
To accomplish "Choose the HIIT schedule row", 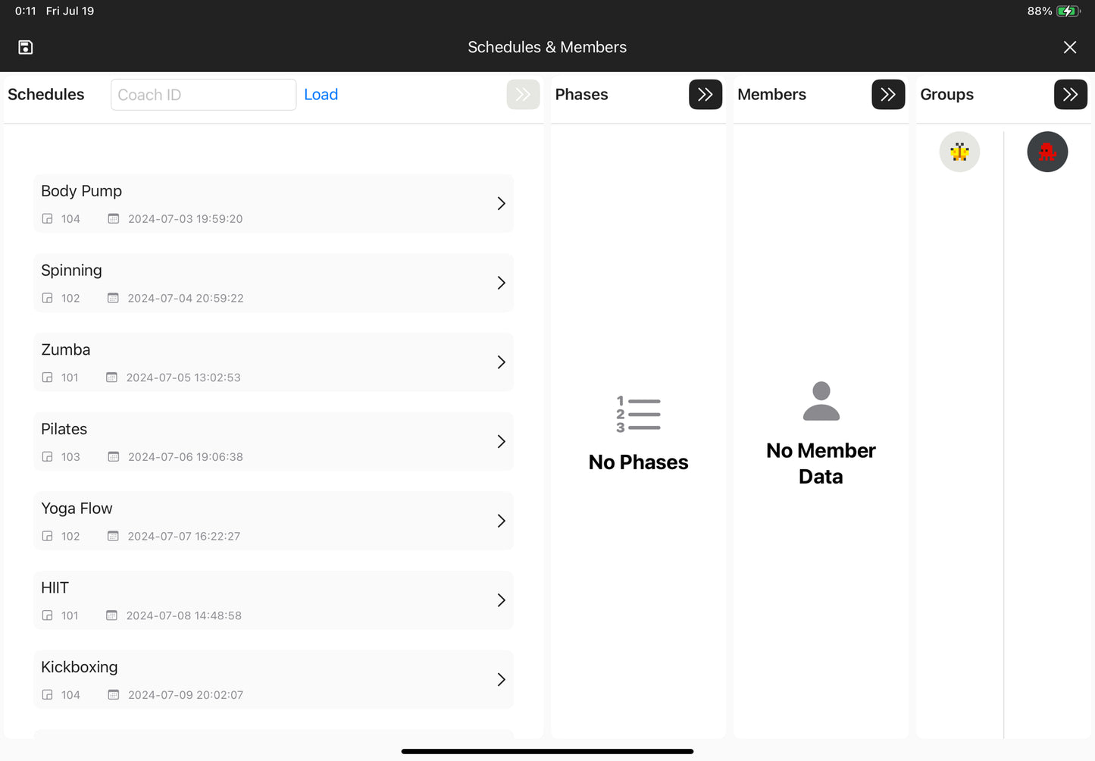I will [x=273, y=600].
